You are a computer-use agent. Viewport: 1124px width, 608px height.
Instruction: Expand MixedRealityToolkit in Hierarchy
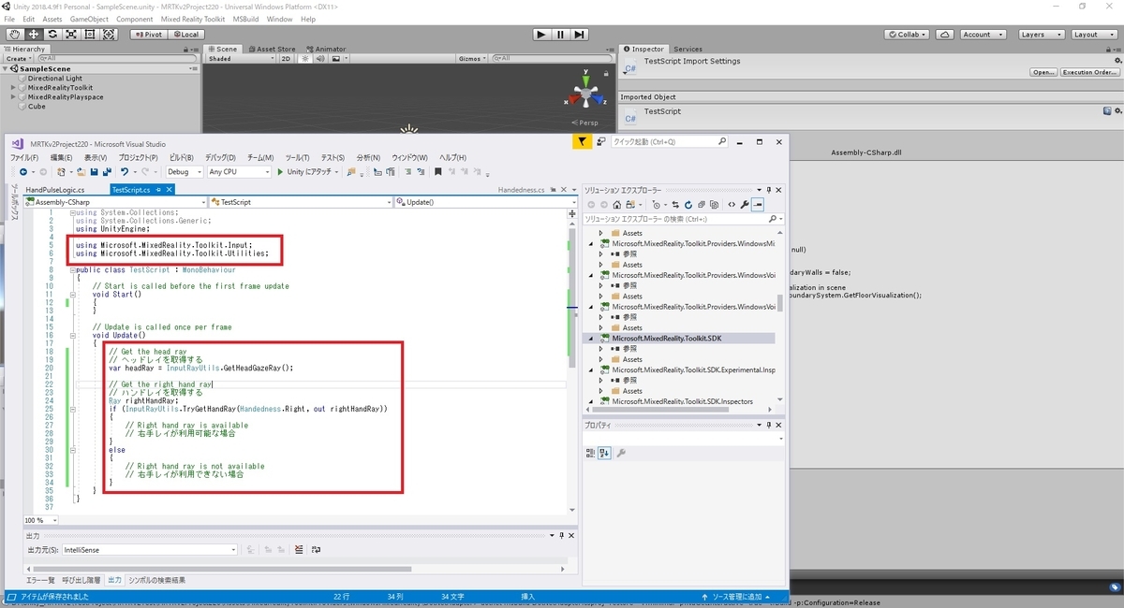coord(14,88)
